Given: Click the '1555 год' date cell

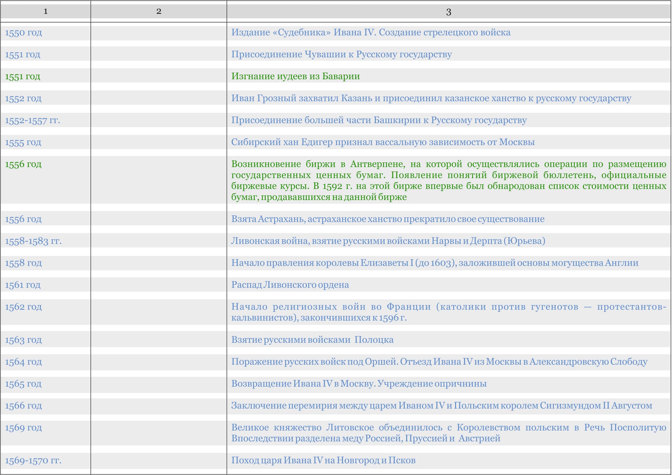Looking at the screenshot, I should [x=23, y=142].
